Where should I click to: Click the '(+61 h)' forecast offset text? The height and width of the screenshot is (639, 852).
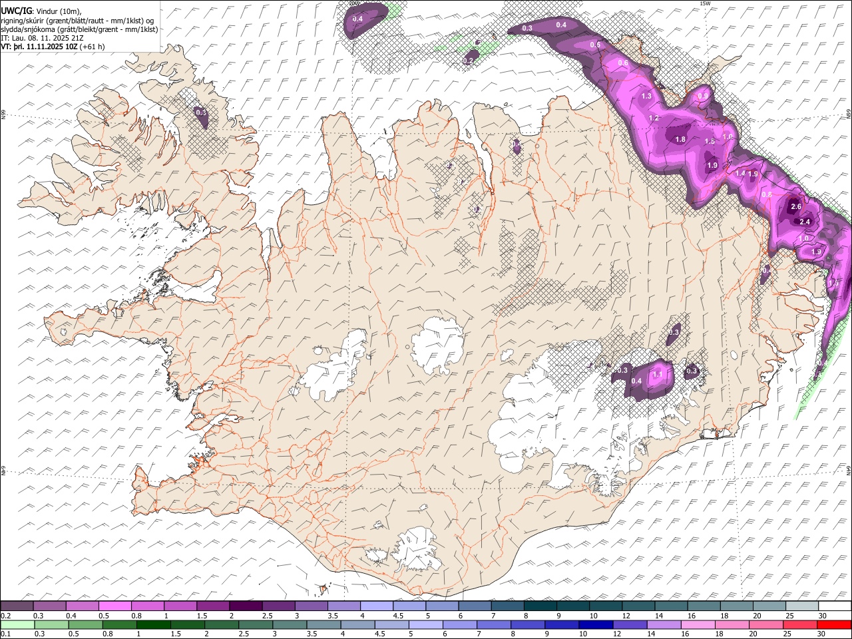point(92,47)
